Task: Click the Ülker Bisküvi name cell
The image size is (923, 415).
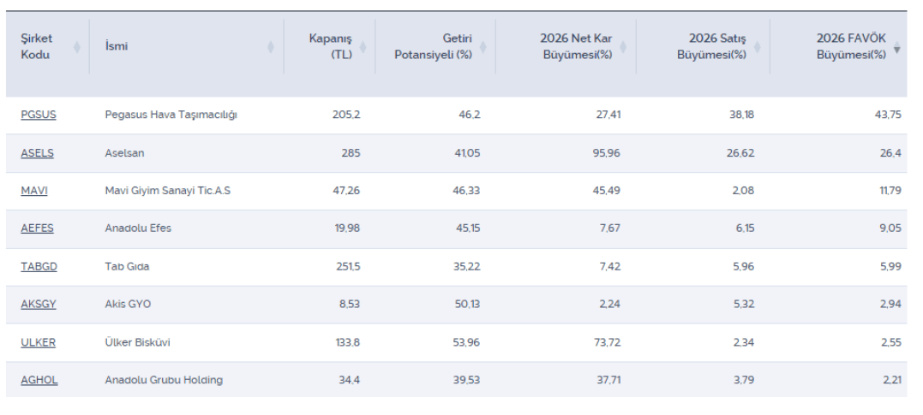Action: tap(137, 342)
